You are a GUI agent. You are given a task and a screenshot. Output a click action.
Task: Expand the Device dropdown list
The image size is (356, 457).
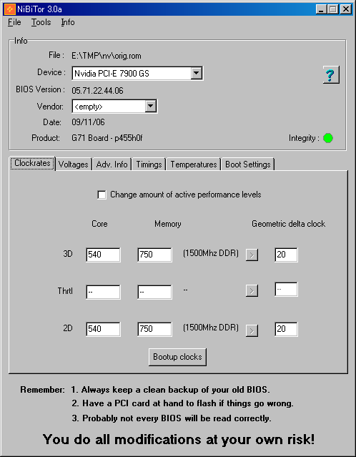tap(197, 73)
